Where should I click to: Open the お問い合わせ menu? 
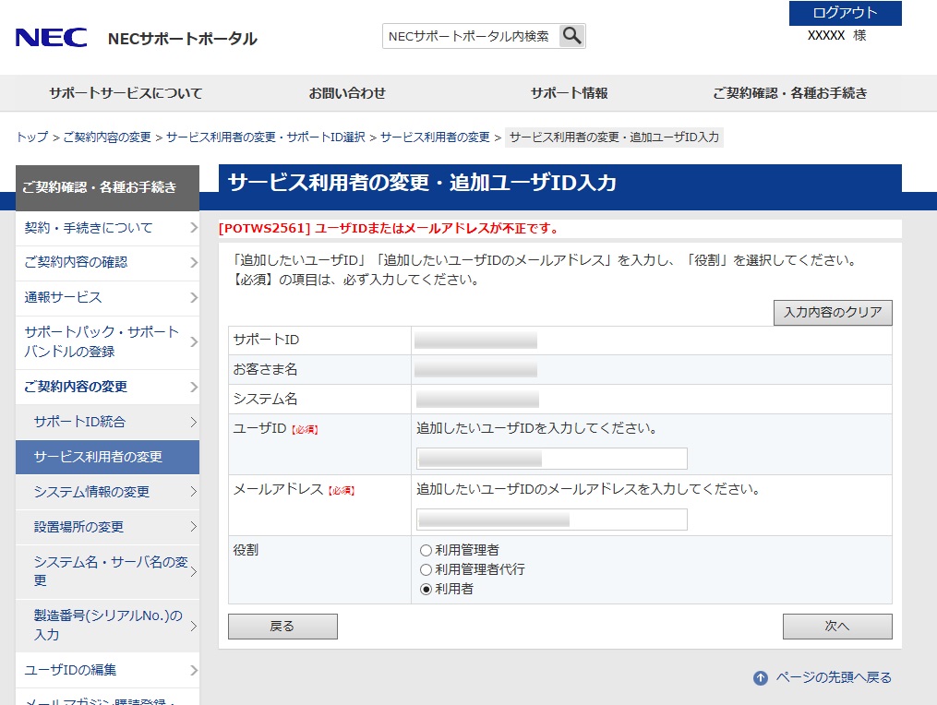pyautogui.click(x=347, y=93)
